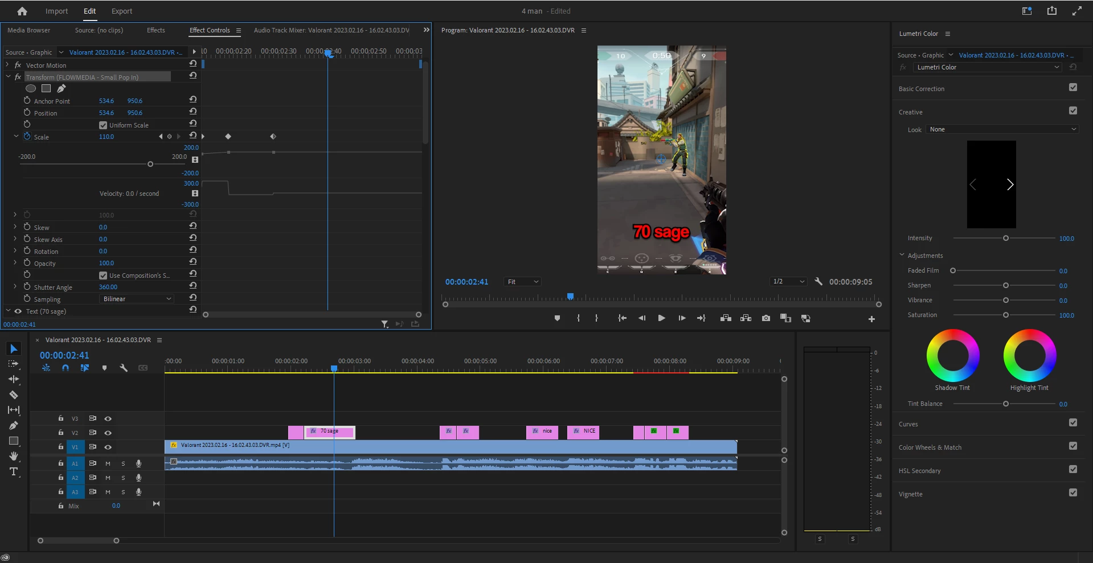Click the Scale value 110.0 field
Viewport: 1093px width, 563px height.
click(107, 137)
